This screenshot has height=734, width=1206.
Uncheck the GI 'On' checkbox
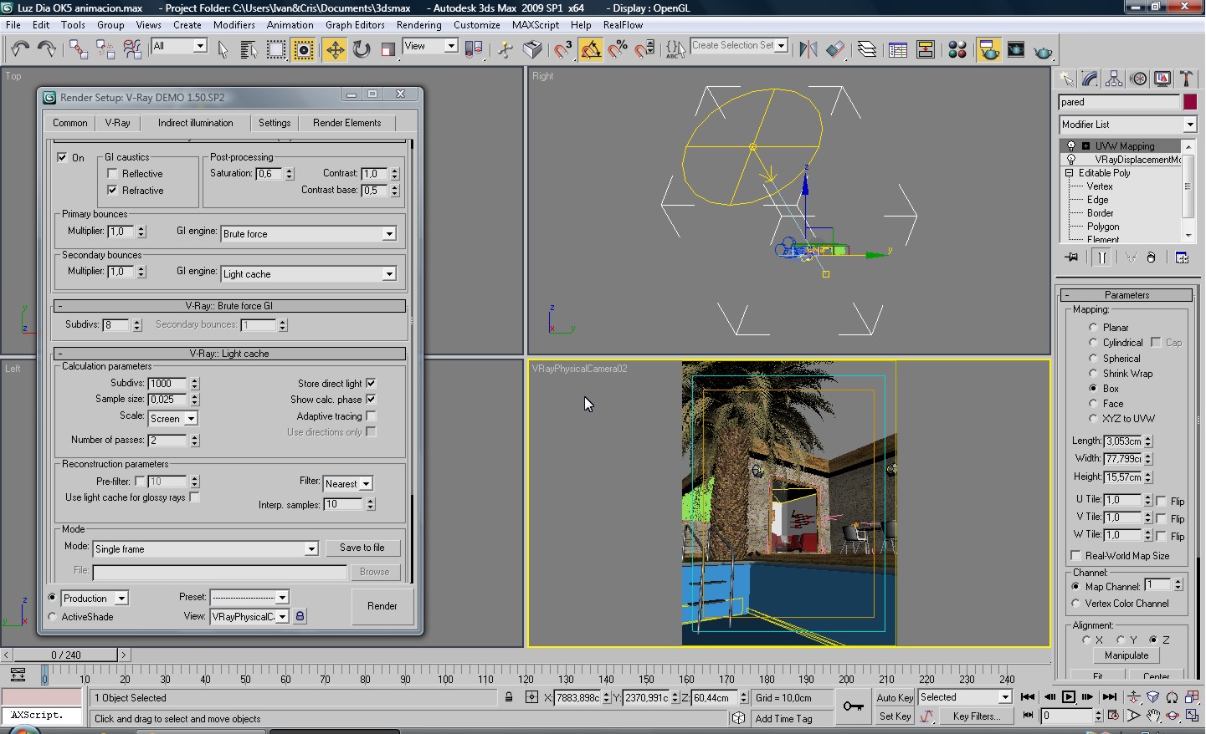coord(62,157)
